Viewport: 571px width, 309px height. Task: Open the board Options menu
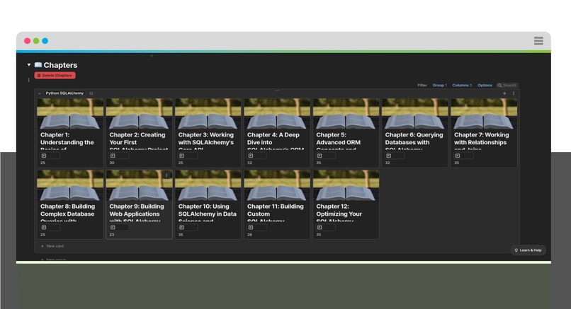coord(485,85)
